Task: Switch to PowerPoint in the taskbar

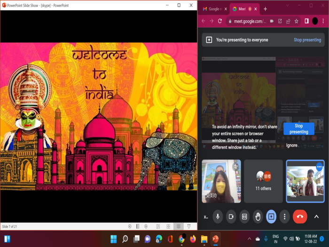Action: click(x=215, y=239)
